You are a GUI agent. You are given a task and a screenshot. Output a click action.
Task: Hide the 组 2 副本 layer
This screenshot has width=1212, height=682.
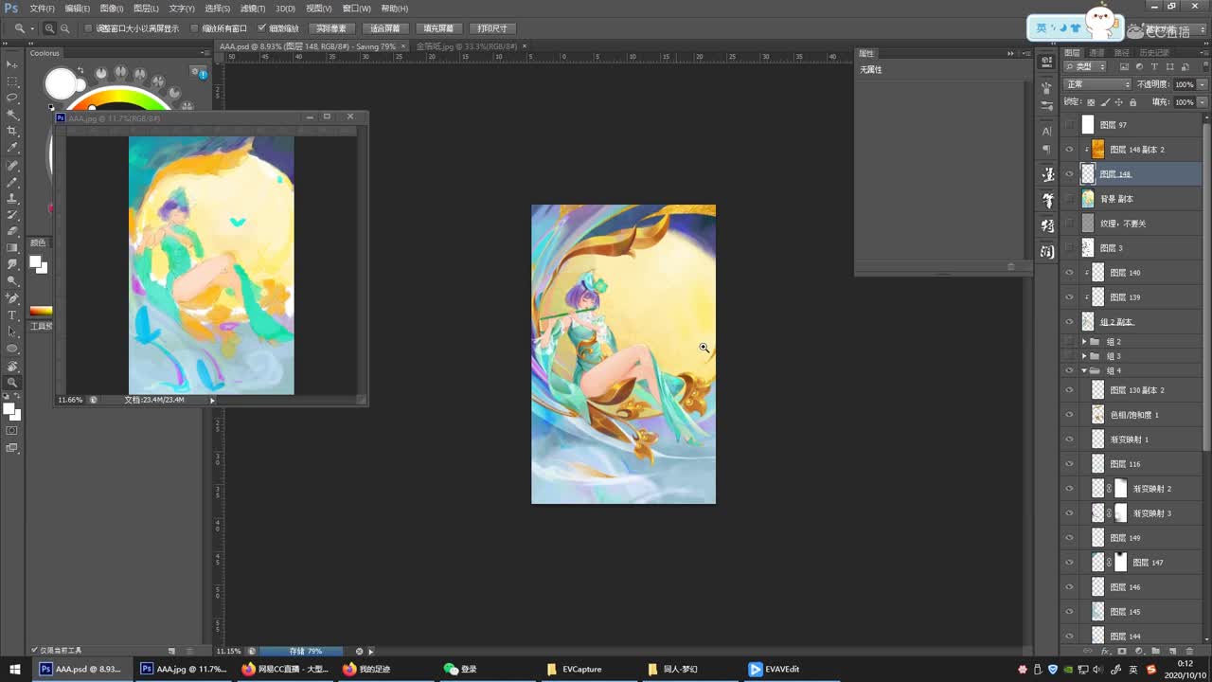[1070, 322]
